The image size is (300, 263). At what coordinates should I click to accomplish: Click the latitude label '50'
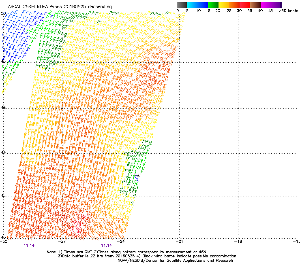coord(3,13)
